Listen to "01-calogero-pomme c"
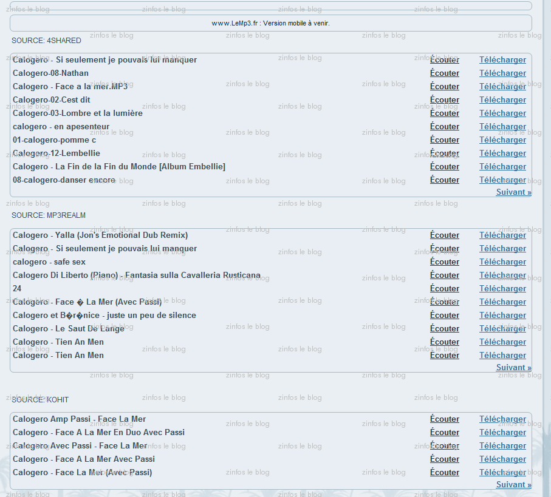 (x=445, y=140)
